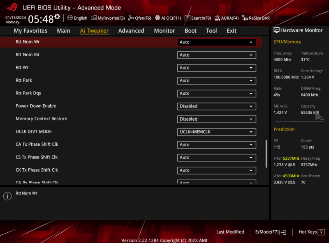Select the Rtt Park Dqs label

pyautogui.click(x=28, y=93)
